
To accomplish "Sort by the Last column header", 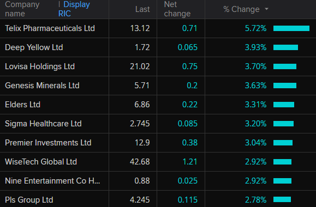I will tap(142, 9).
